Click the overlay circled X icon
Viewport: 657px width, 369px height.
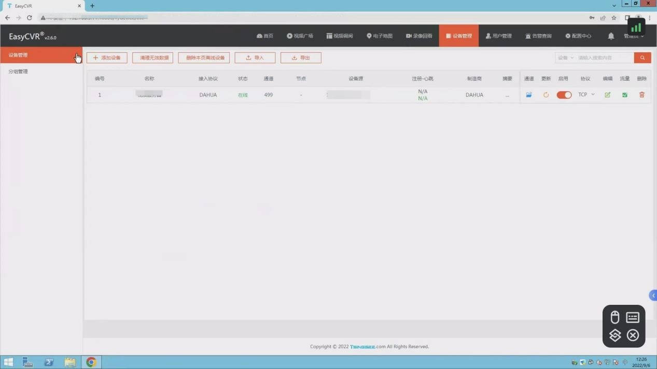633,335
